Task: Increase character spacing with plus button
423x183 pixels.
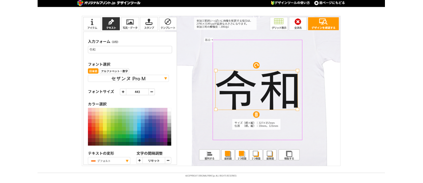Action: pos(140,161)
